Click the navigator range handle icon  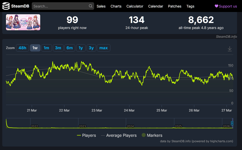pyautogui.click(x=232, y=123)
